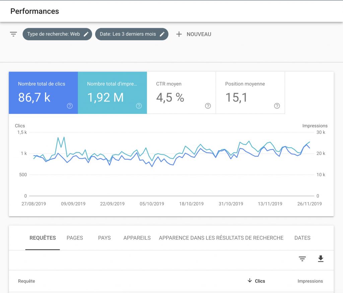Click the filter list icon beside search type chip

(x=13, y=34)
